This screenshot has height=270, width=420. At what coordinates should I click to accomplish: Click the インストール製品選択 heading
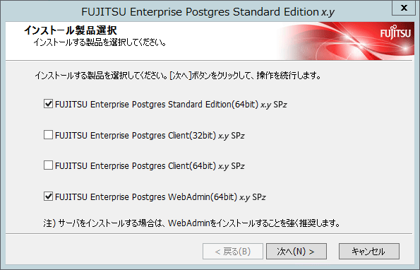point(71,30)
